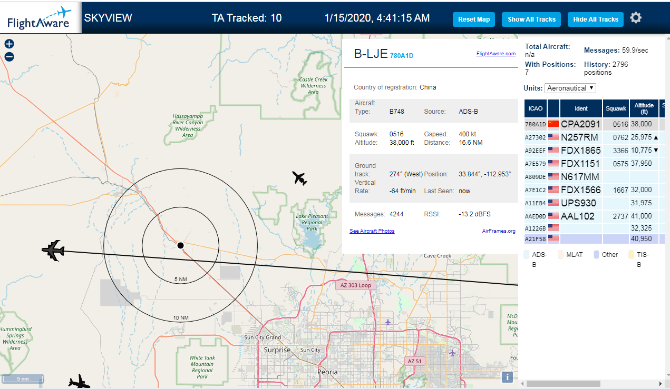
Task: Sort table by Squawk column header
Action: [x=616, y=108]
